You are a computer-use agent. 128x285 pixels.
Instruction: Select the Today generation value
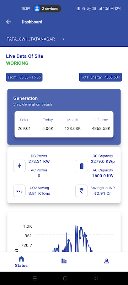tap(48, 129)
